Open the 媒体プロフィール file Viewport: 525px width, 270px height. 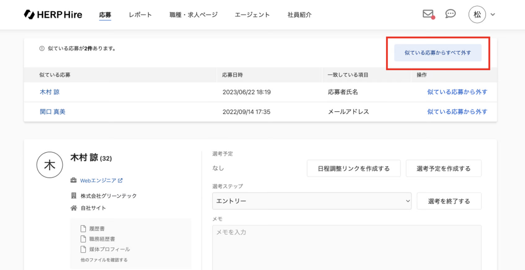click(x=109, y=249)
